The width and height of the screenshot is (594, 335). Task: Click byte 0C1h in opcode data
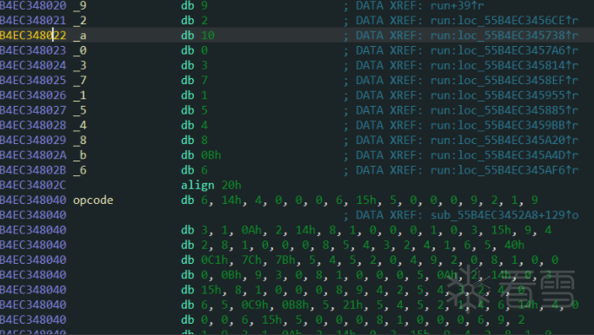click(x=215, y=260)
